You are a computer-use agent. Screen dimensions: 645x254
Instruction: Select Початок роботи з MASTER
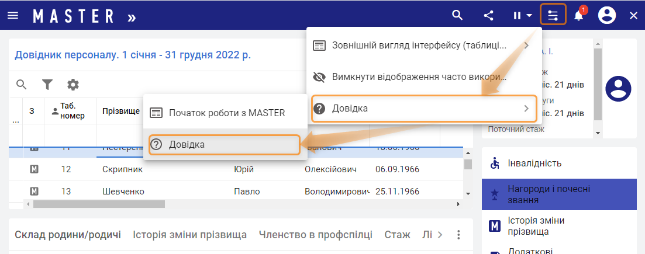pos(226,113)
